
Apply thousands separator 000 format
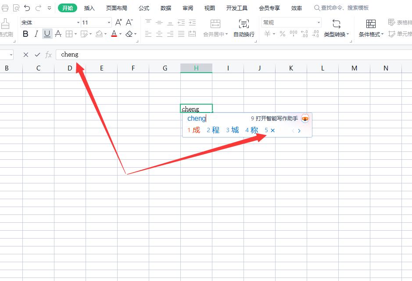pos(294,34)
